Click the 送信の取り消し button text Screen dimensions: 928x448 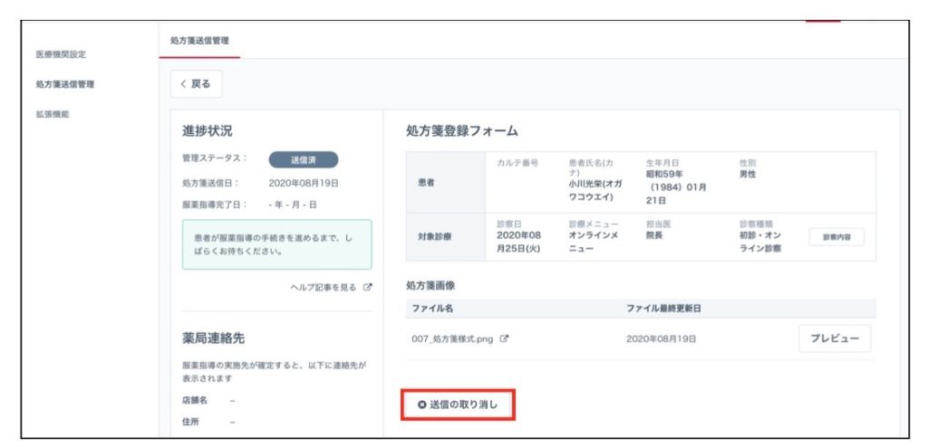pos(464,404)
